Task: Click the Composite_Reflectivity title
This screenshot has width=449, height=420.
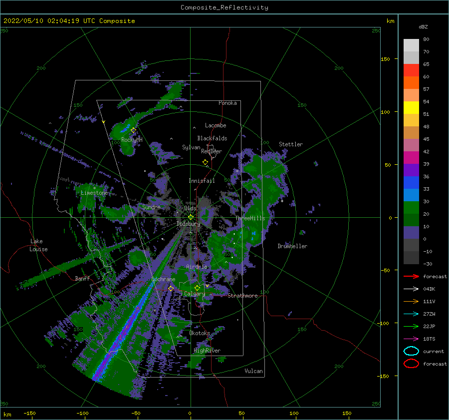Action: click(x=224, y=7)
